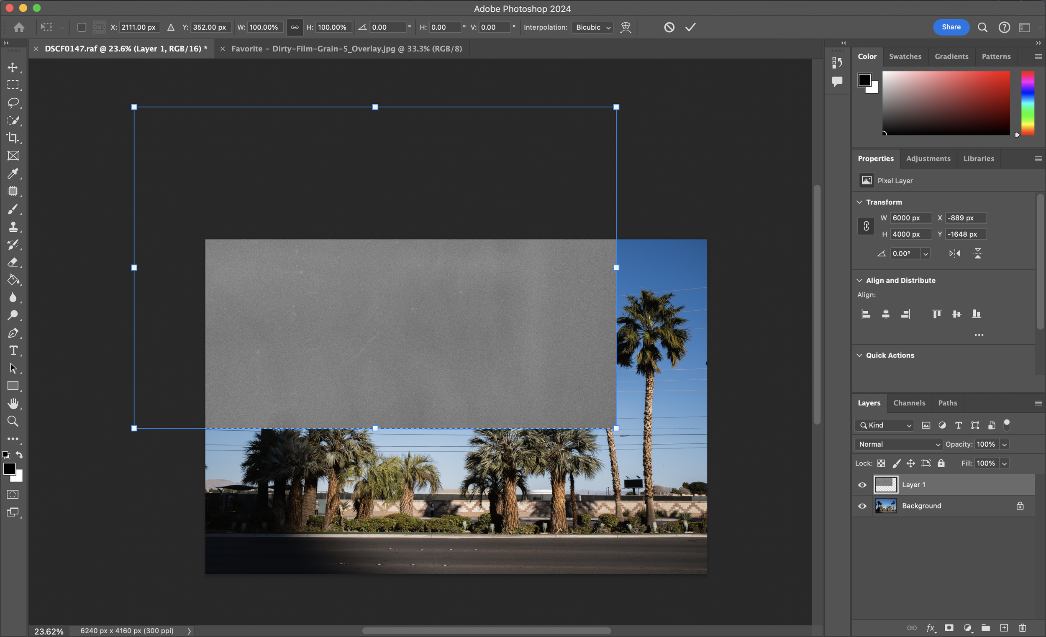Click the Share button
The image size is (1046, 637).
(951, 27)
